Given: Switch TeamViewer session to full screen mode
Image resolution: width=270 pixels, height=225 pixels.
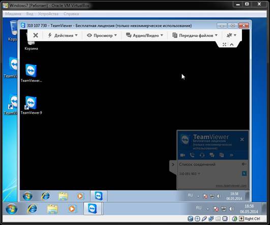Looking at the screenshot, I should point(224,45).
